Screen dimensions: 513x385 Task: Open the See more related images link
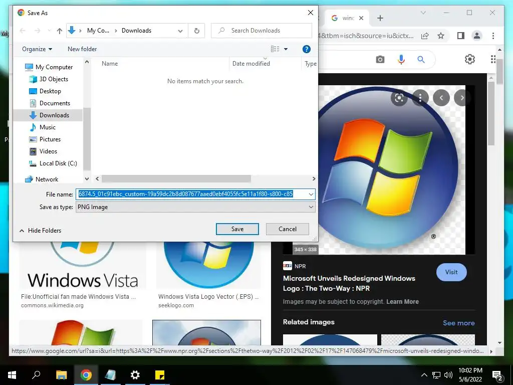[x=458, y=323]
